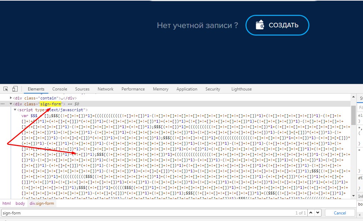Select body in the breadcrumb bar
The height and width of the screenshot is (221, 363).
20,203
